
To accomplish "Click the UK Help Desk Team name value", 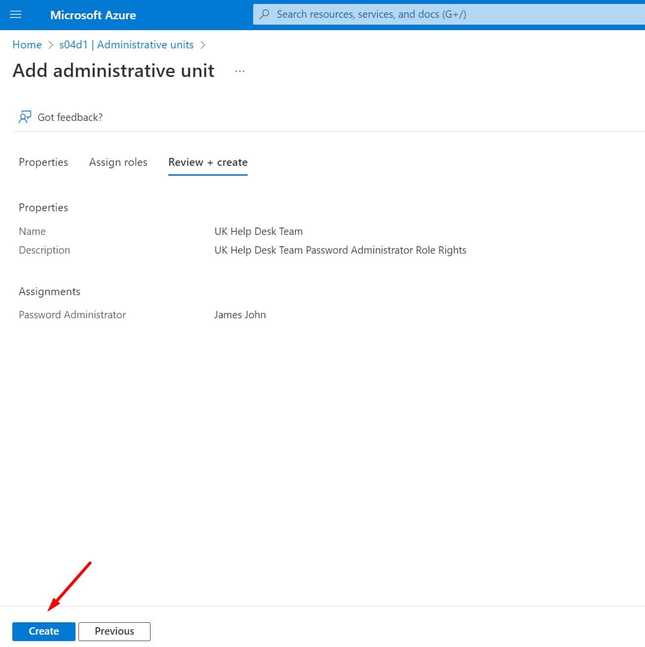I will pyautogui.click(x=258, y=231).
